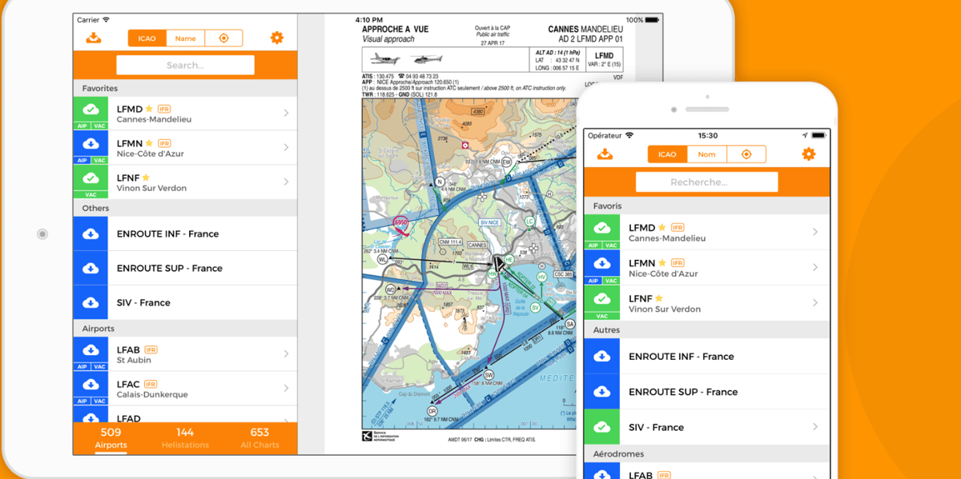
Task: Tap the iPhone download tray icon
Action: tap(605, 154)
